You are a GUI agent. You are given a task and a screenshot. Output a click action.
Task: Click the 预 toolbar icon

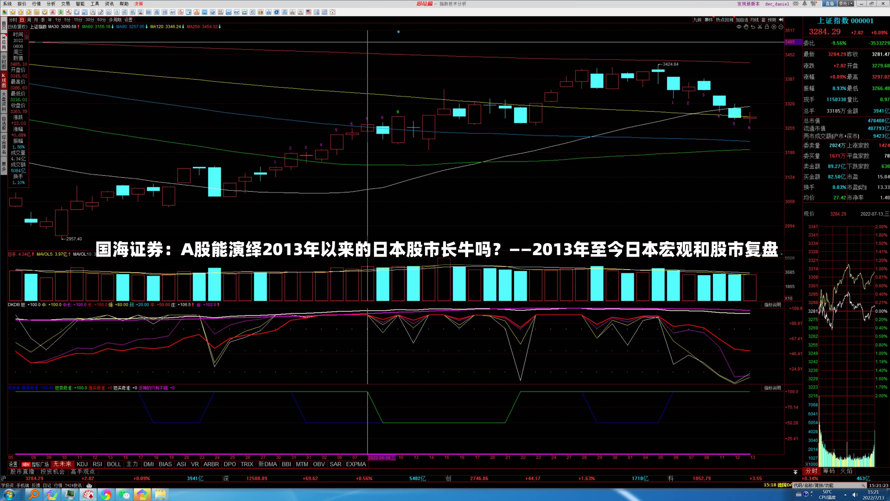coord(165,12)
